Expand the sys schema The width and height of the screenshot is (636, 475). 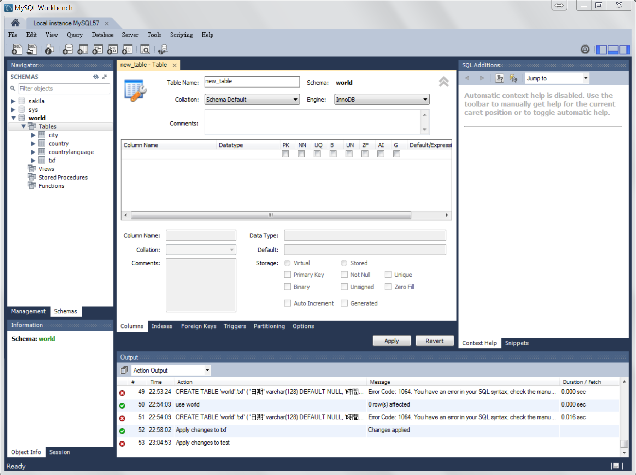pos(13,110)
